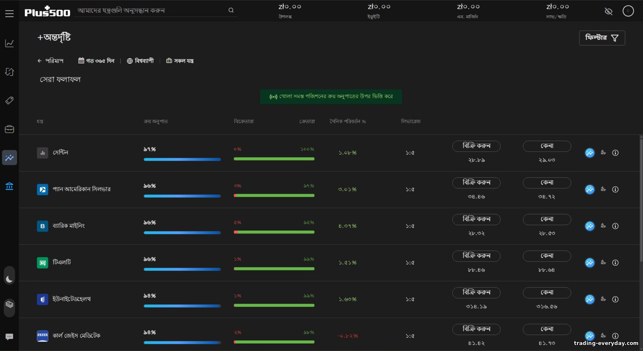Viewport: 643px width, 351px height.
Task: Click the info icon for সেন্টিন row
Action: [615, 153]
